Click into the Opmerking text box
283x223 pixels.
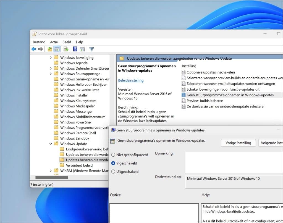[x=234, y=162]
